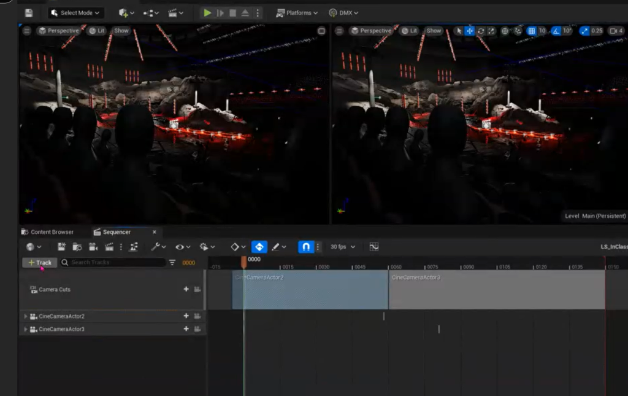
Task: Click the Director Blueprint icon in Sequencer
Action: pos(133,247)
